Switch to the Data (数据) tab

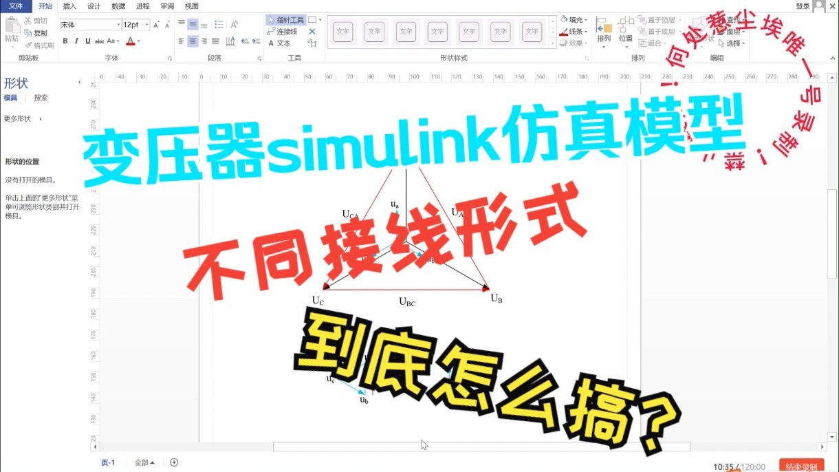(118, 6)
